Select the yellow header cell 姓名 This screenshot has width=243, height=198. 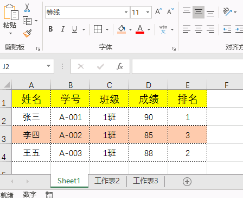coord(31,98)
